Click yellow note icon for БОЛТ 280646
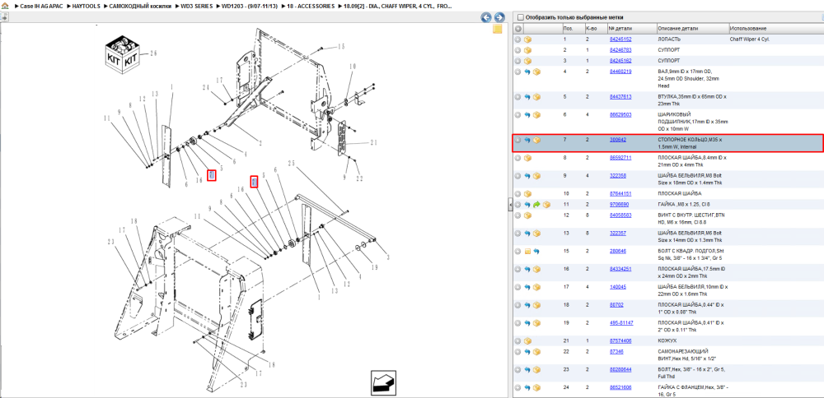This screenshot has height=398, width=824. pos(527,251)
